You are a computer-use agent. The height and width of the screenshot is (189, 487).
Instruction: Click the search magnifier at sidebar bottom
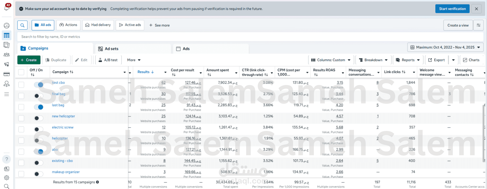pos(6,186)
